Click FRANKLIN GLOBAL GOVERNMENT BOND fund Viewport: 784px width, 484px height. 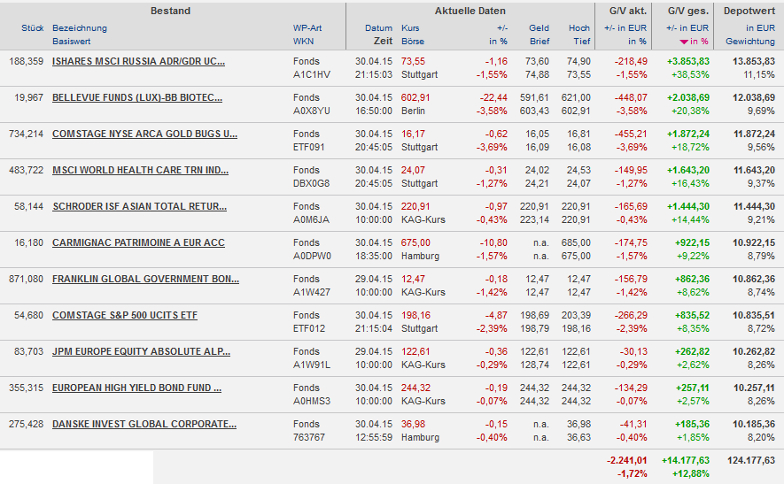[x=145, y=279]
